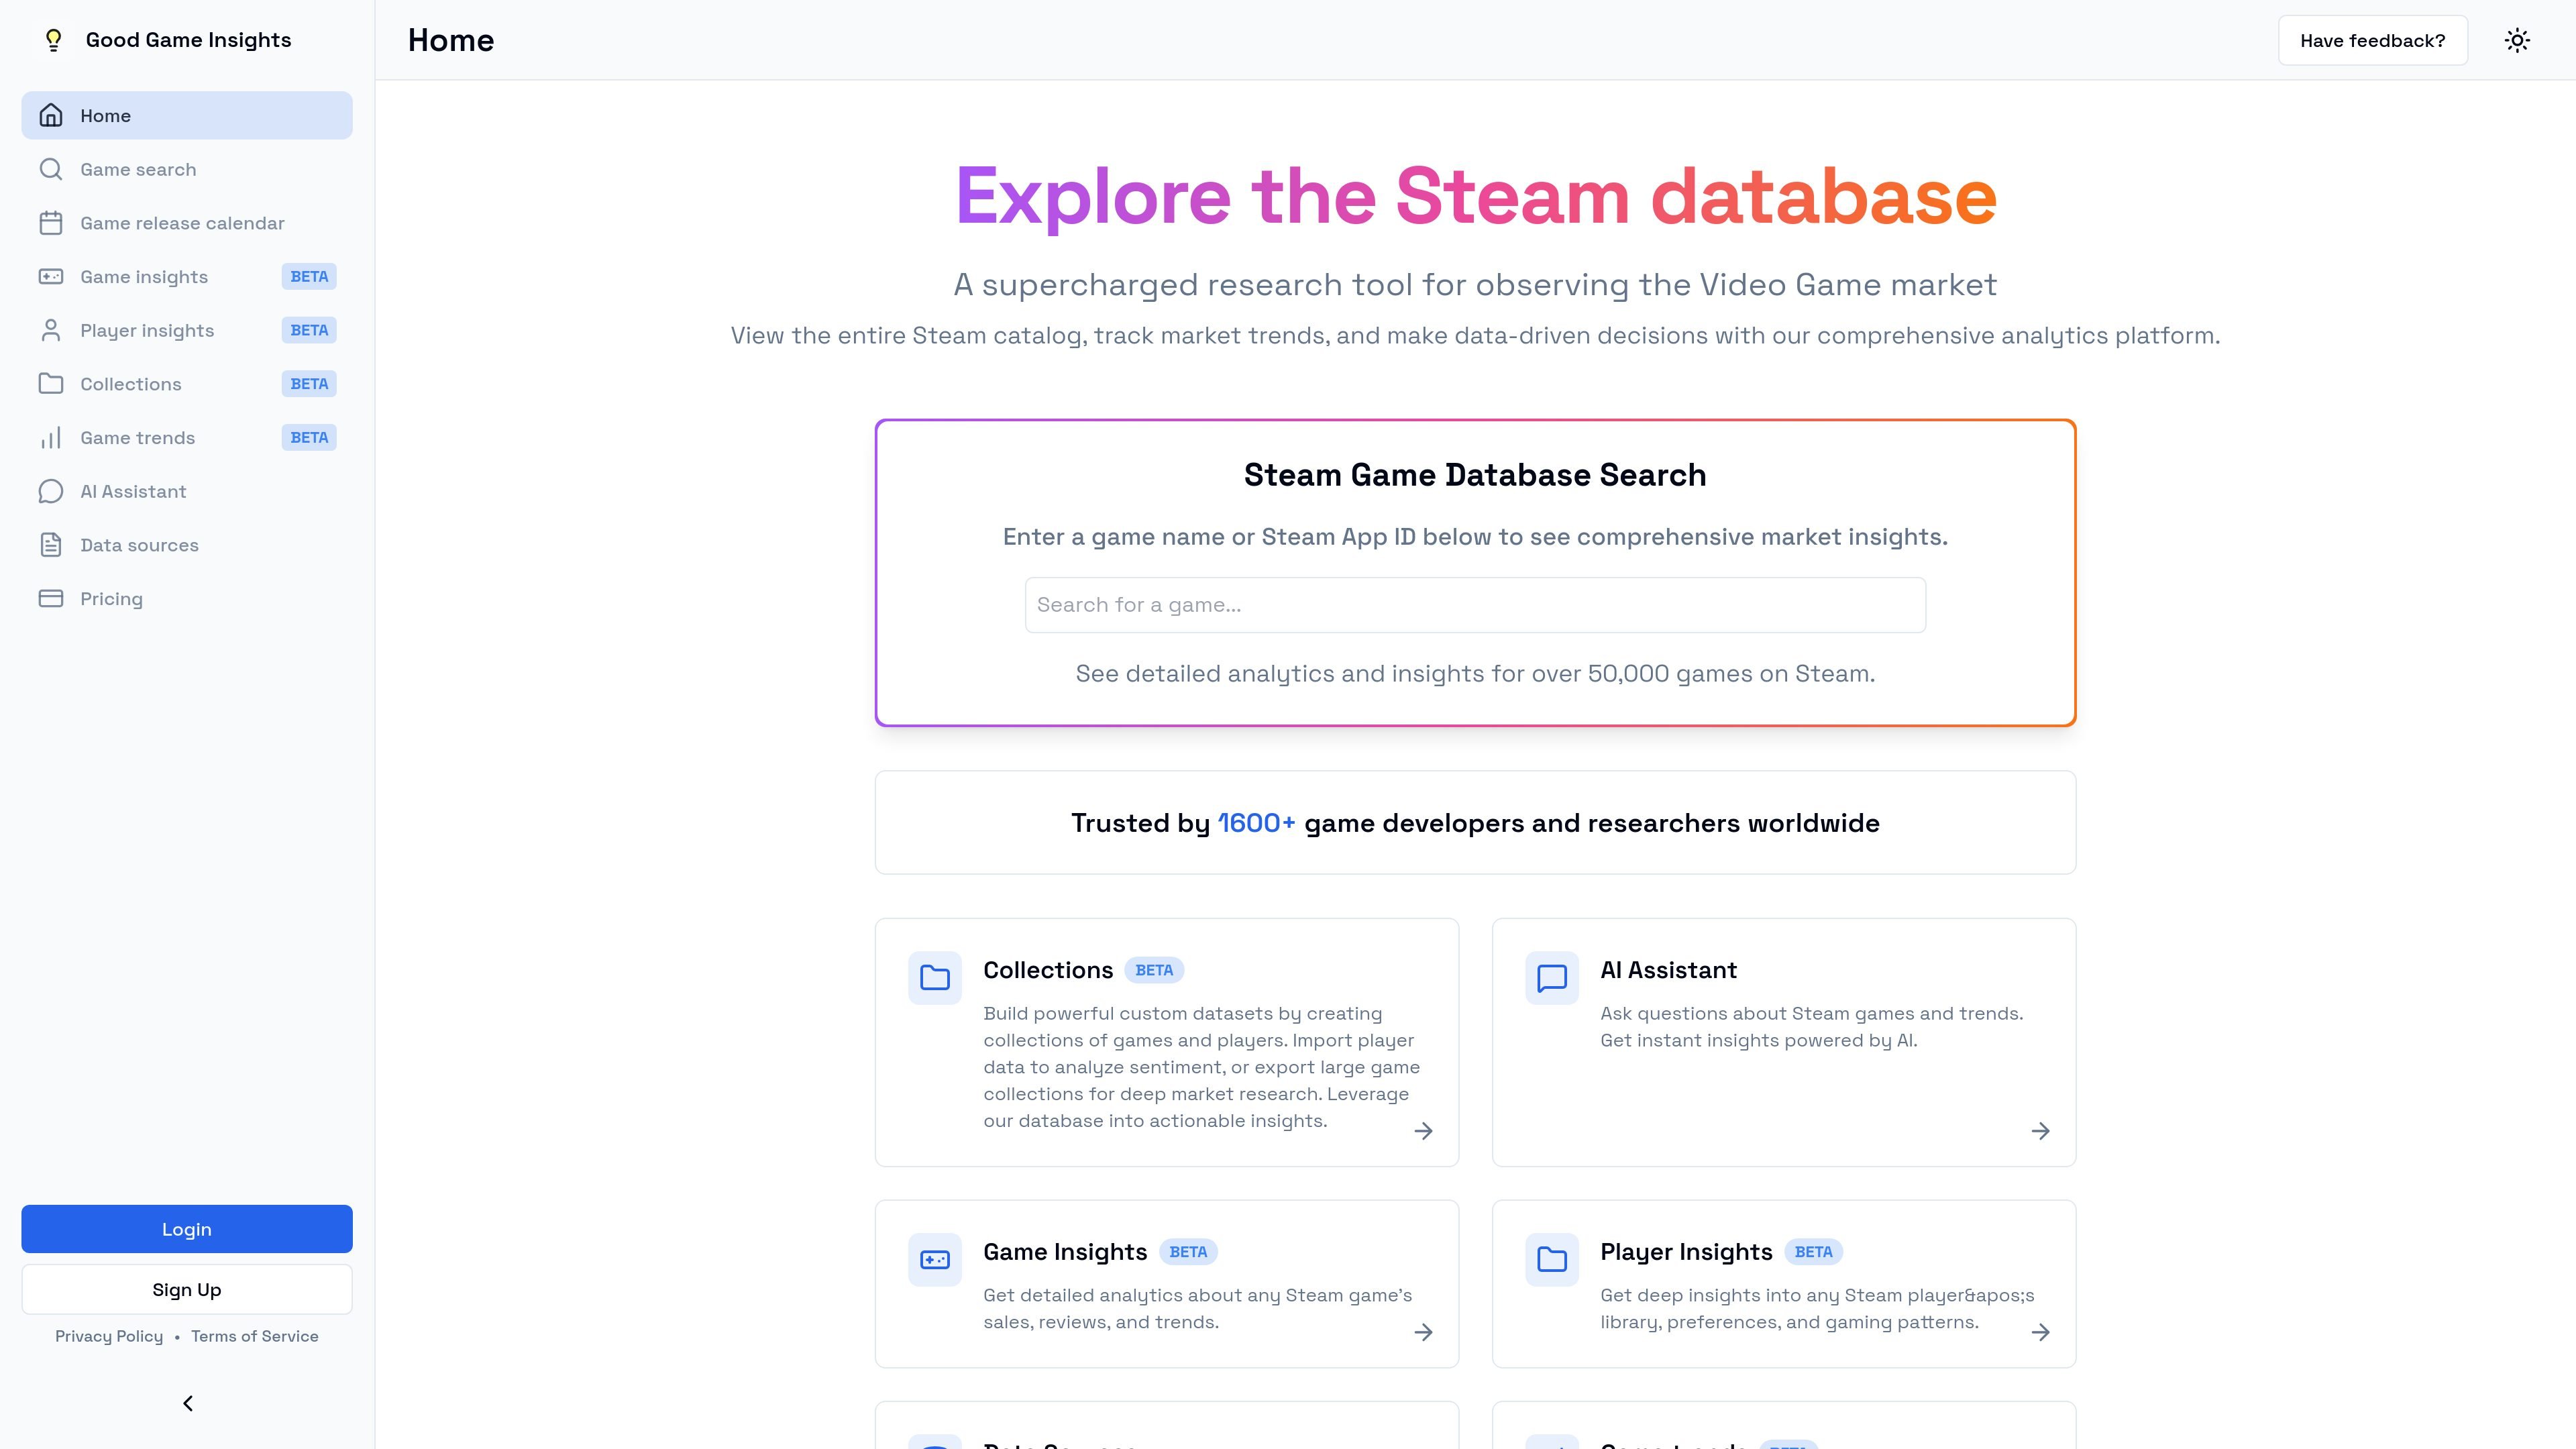The image size is (2576, 1449).
Task: Click the BETA badge next to sidebar Collections
Action: [309, 384]
